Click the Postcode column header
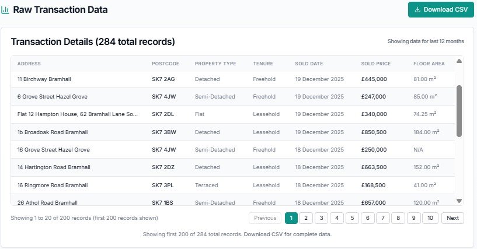 [165, 64]
